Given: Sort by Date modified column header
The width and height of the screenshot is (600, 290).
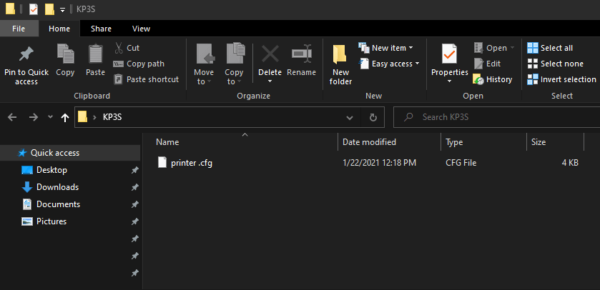Looking at the screenshot, I should [x=369, y=142].
